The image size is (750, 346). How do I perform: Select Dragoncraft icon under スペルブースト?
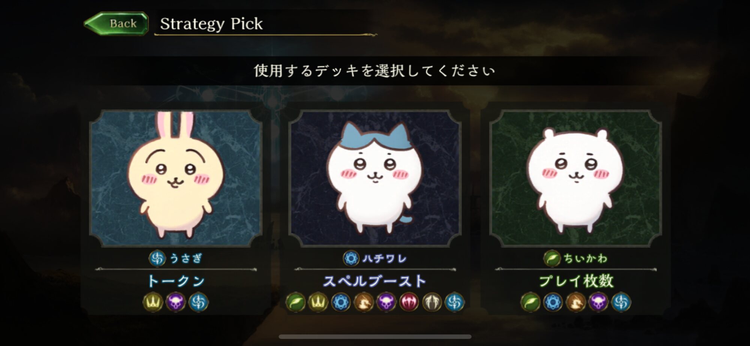(x=364, y=302)
